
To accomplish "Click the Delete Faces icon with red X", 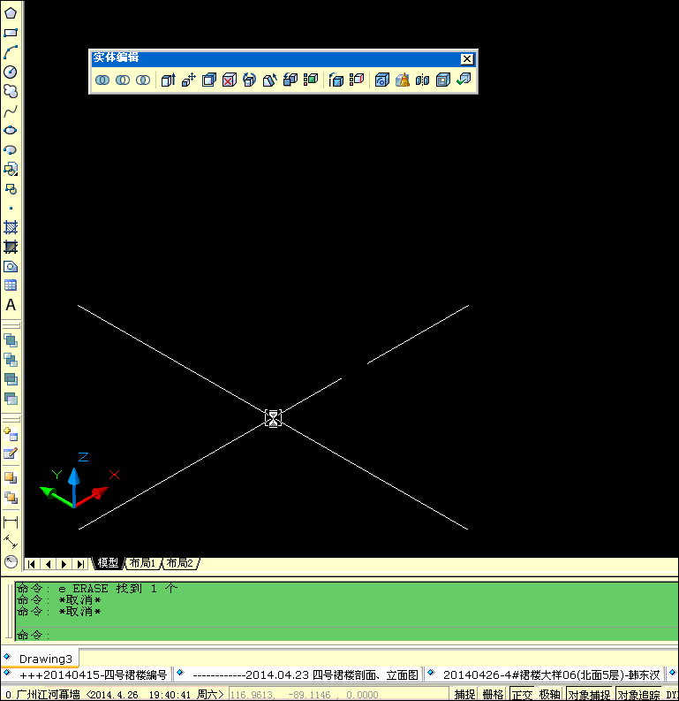I will (x=230, y=80).
